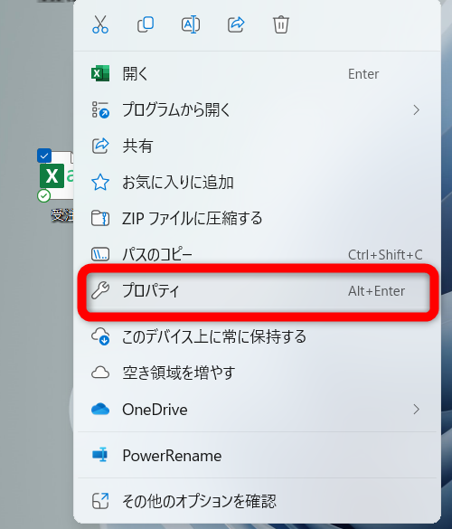Image resolution: width=452 pixels, height=529 pixels.
Task: Select 開く to open the file
Action: coord(257,74)
